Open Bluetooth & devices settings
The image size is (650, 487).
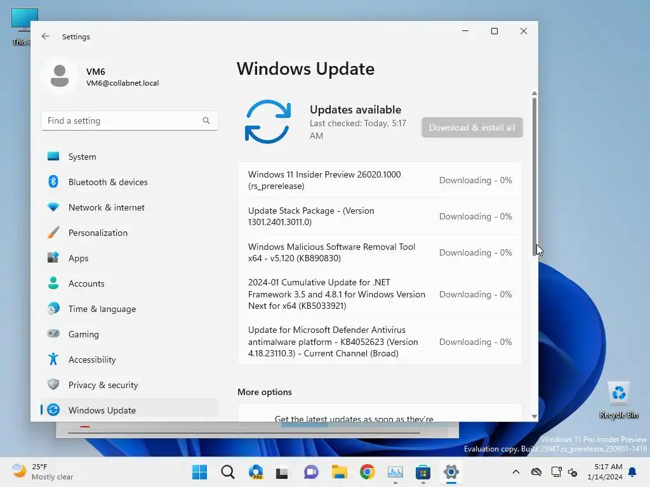coord(129,182)
